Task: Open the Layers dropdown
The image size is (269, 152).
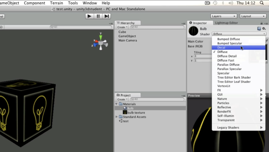Action: (224, 16)
